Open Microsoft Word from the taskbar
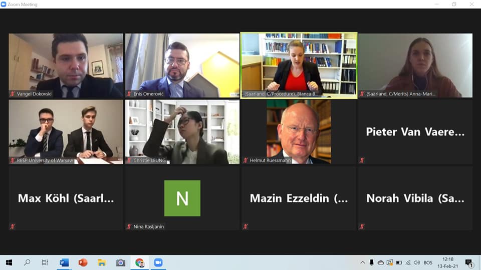Viewport: 481px width, 270px height. 64,262
